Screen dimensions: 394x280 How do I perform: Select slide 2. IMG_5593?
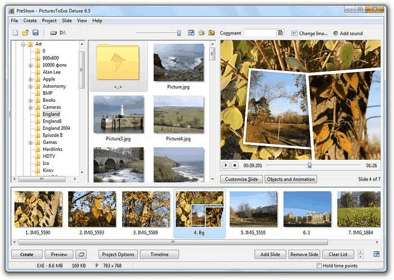pos(92,209)
